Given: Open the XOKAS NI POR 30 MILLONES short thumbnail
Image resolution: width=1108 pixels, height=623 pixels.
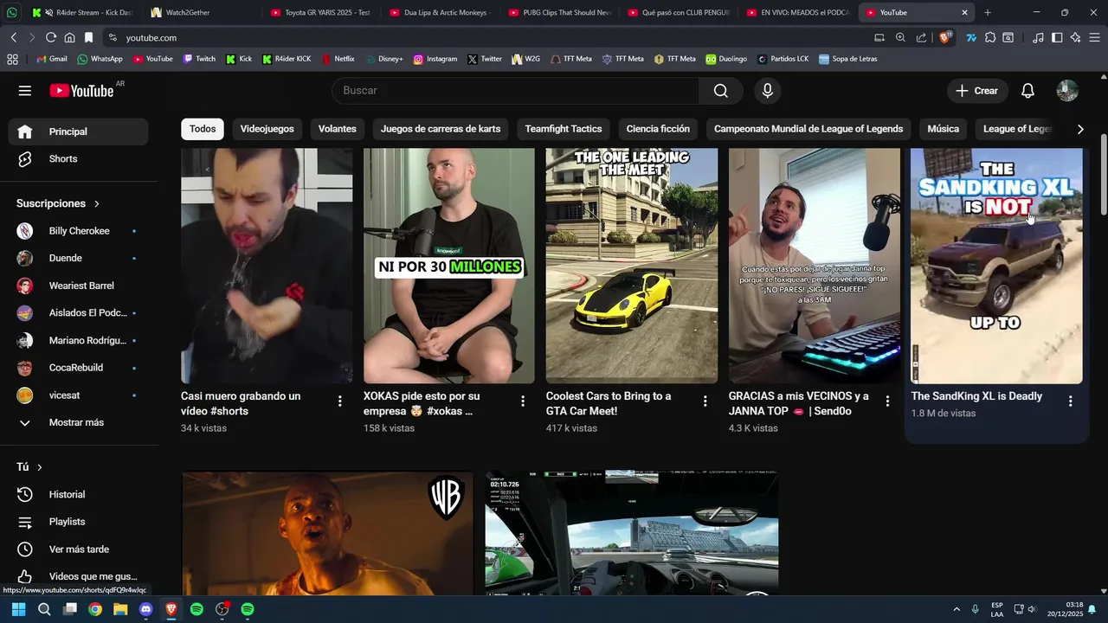Looking at the screenshot, I should pos(449,266).
